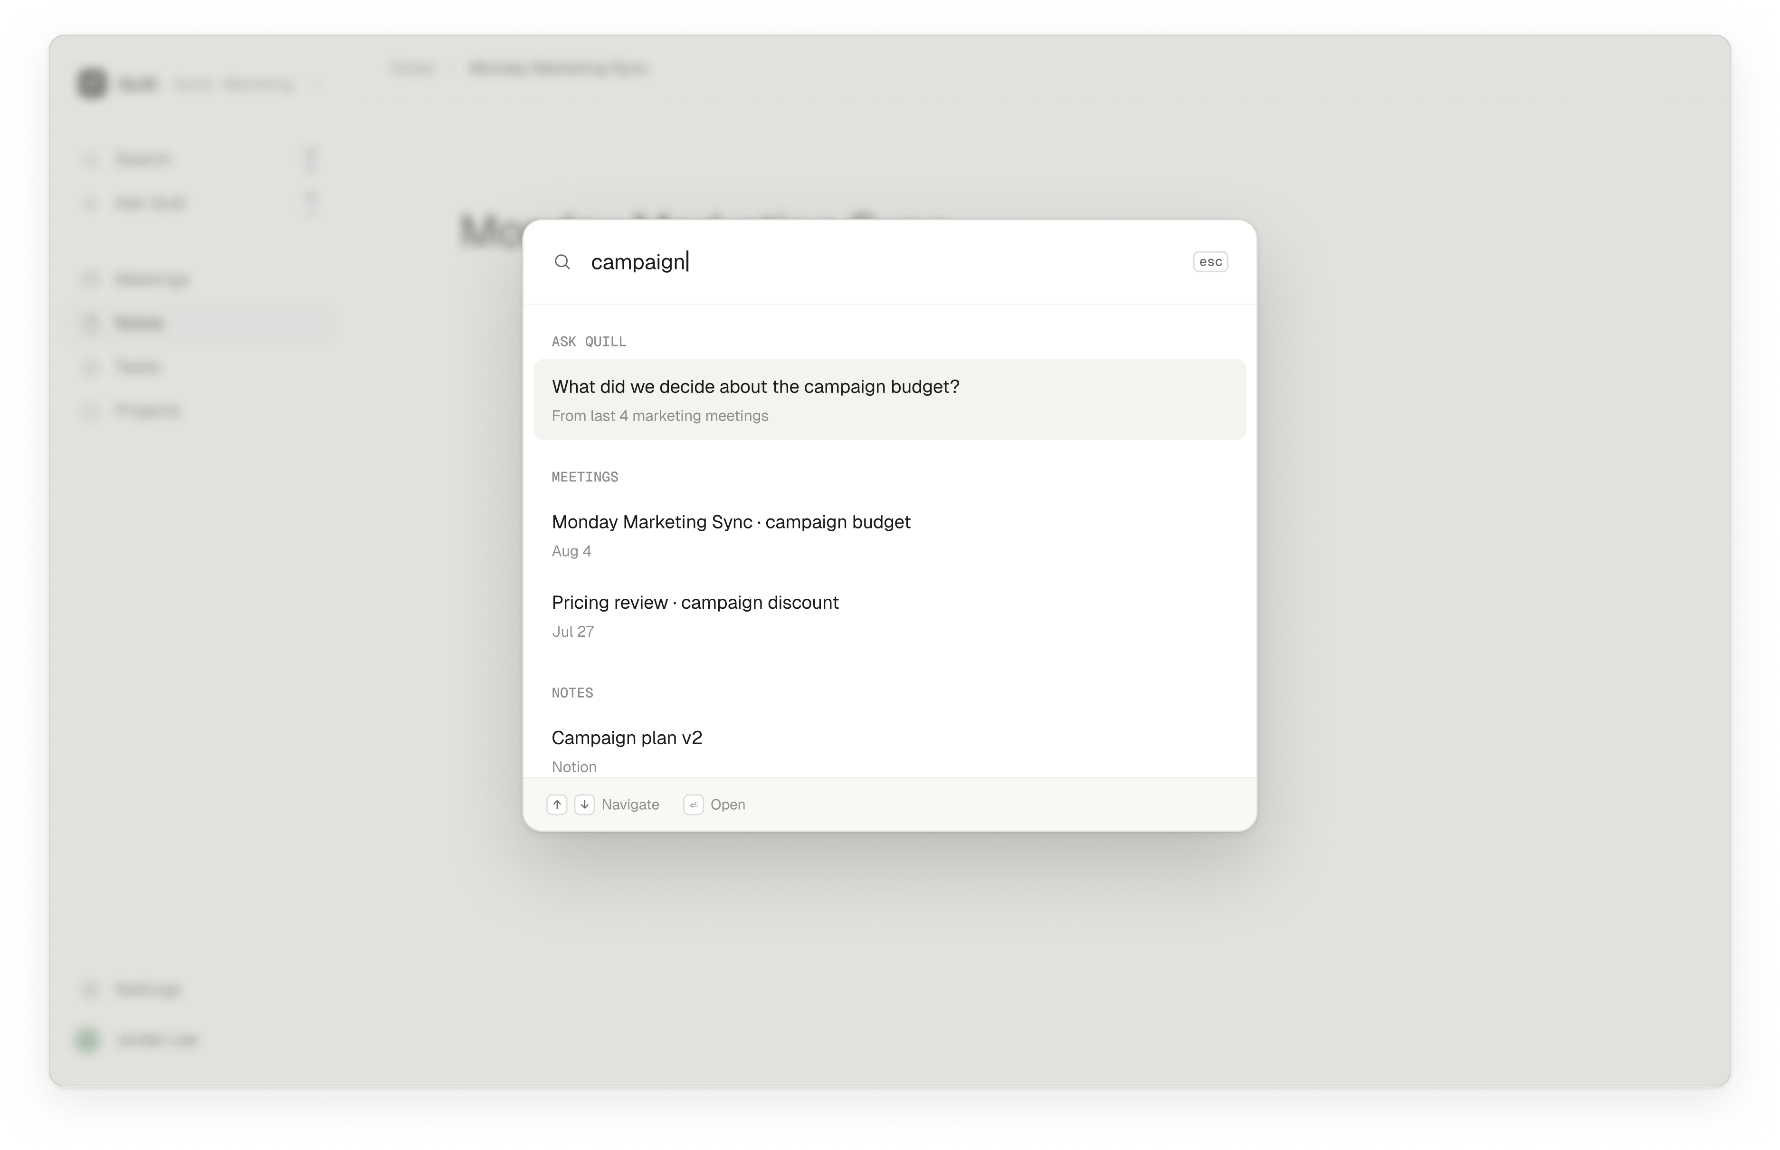Click the "Jul 27" date text

pos(573,632)
